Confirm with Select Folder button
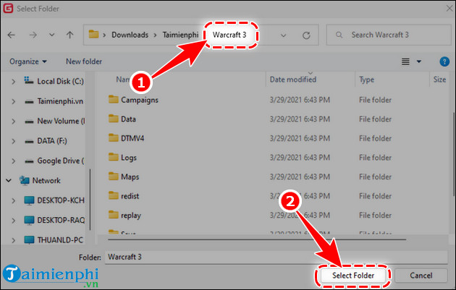Image resolution: width=456 pixels, height=290 pixels. click(x=353, y=276)
